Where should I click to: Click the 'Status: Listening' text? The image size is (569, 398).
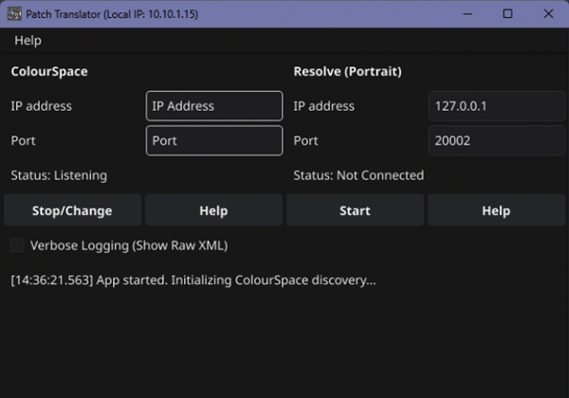59,175
